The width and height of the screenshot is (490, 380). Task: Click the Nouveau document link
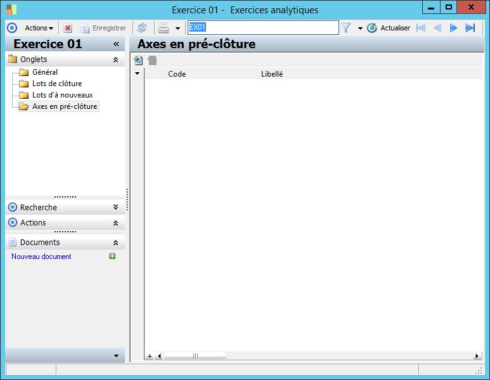[x=41, y=256]
